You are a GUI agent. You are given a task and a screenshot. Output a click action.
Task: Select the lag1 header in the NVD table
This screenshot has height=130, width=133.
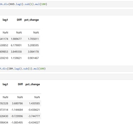point(5,20)
